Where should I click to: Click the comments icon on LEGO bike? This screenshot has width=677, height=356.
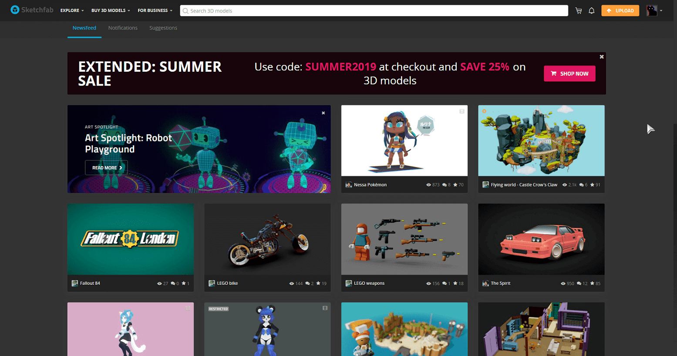[x=308, y=283]
